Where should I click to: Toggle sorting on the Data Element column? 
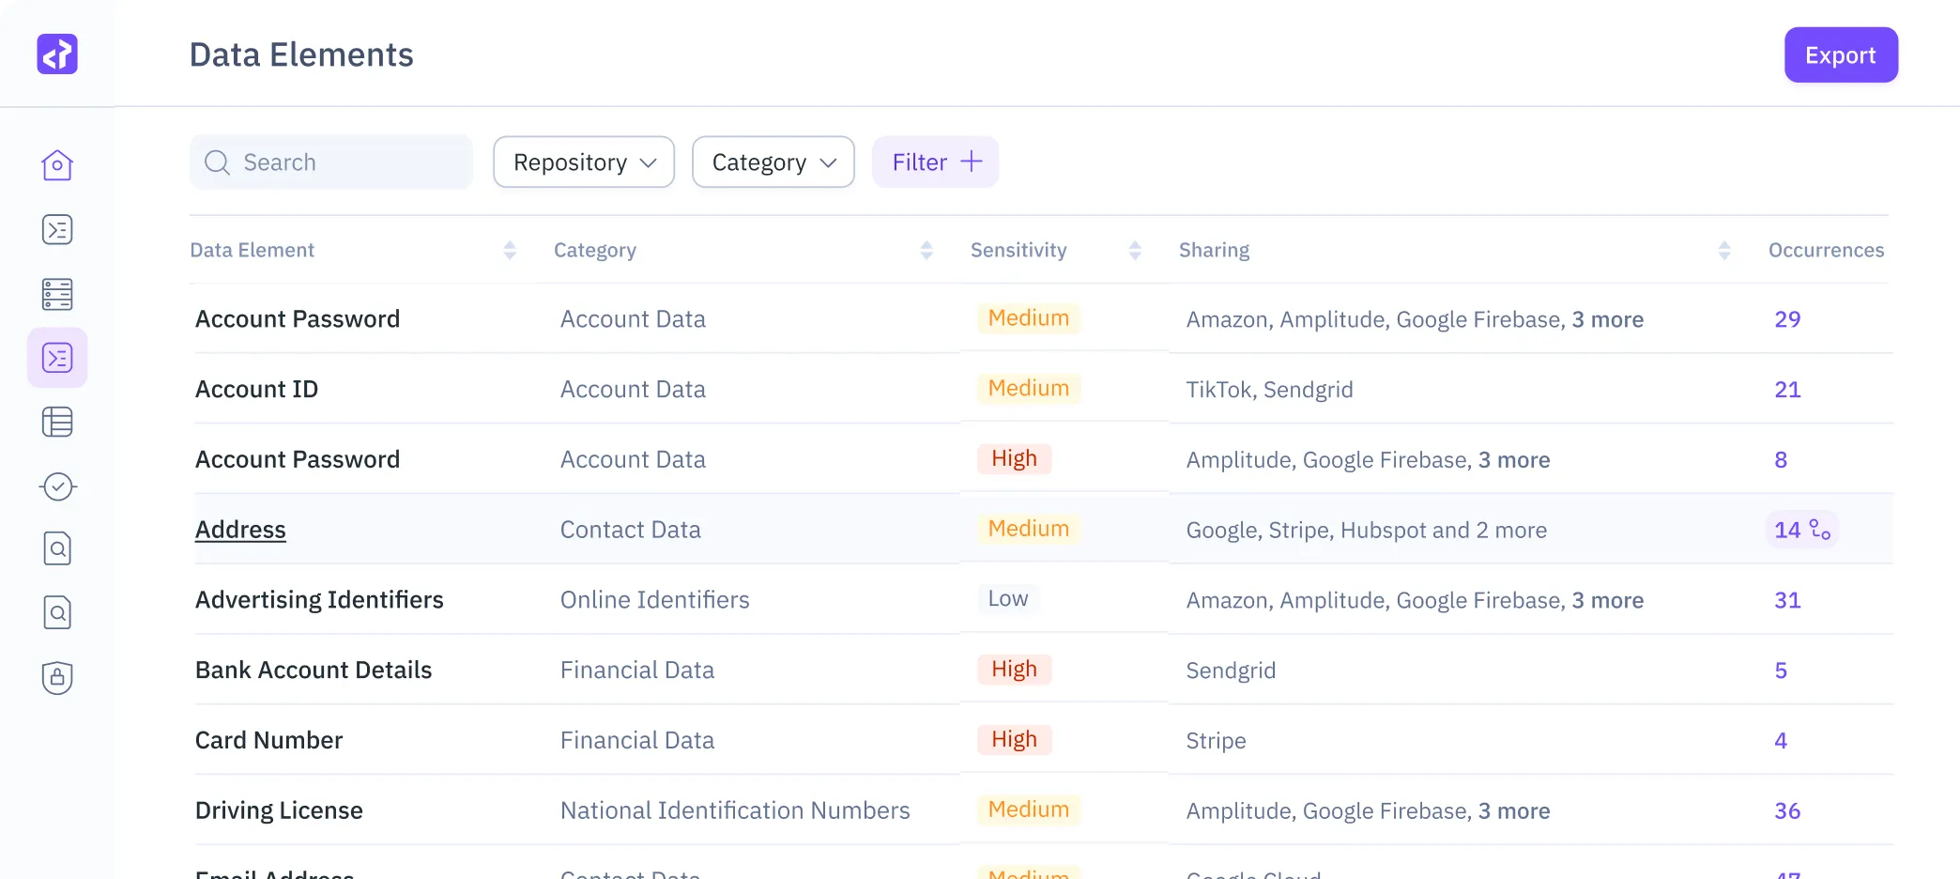tap(510, 250)
